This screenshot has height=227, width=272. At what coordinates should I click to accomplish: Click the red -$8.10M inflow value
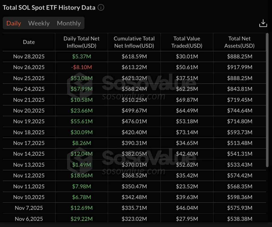click(81, 67)
